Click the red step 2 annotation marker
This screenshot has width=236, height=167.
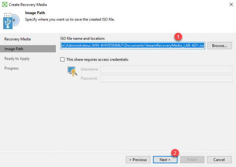[x=175, y=153]
